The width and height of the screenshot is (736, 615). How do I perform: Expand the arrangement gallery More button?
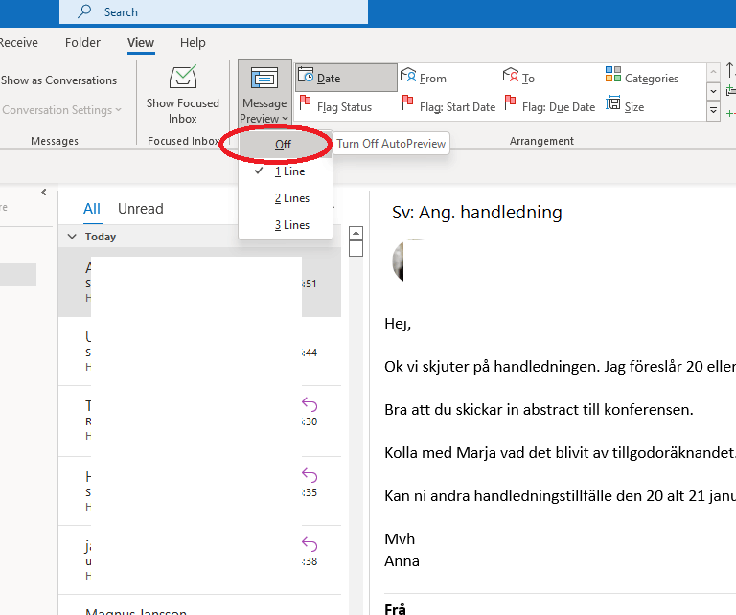click(x=713, y=111)
